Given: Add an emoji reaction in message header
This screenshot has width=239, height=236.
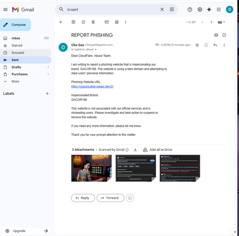Looking at the screenshot, I should coord(206,45).
